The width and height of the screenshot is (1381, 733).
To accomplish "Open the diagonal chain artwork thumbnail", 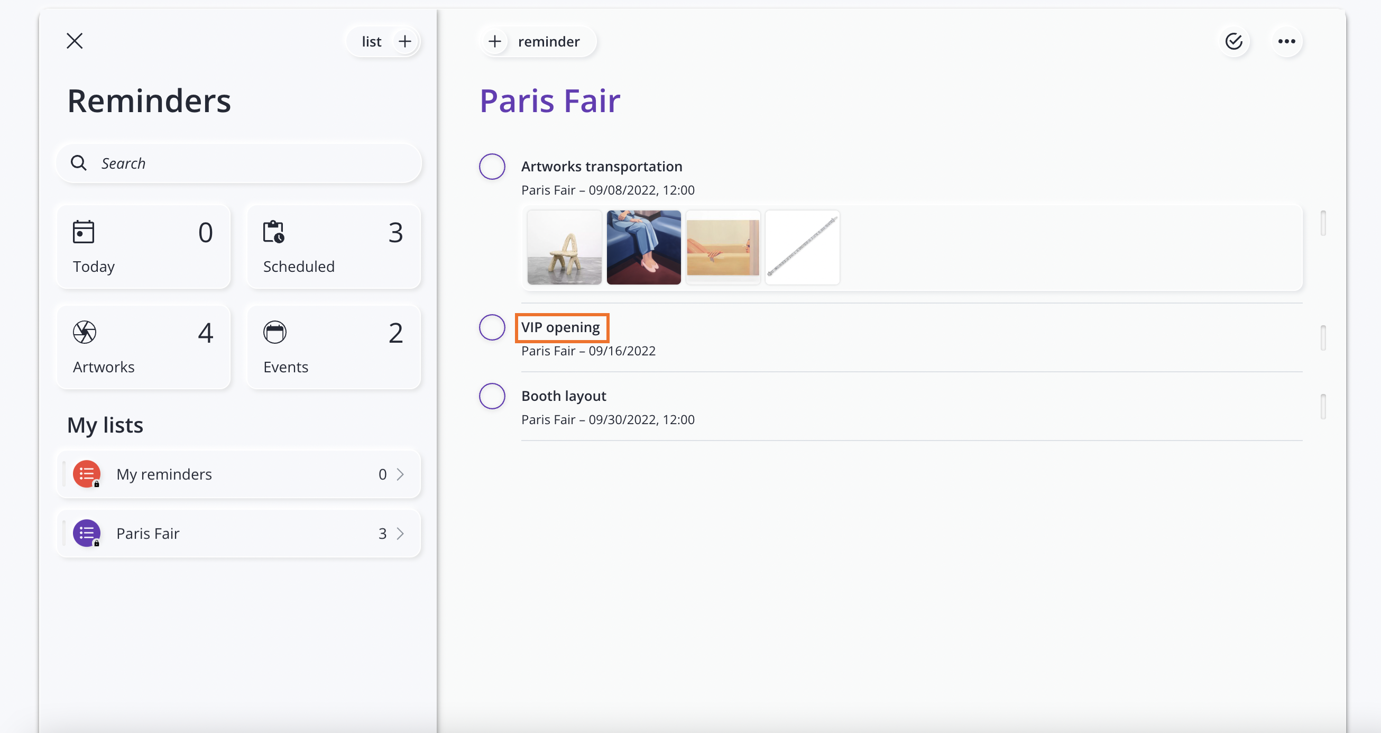I will pos(803,247).
